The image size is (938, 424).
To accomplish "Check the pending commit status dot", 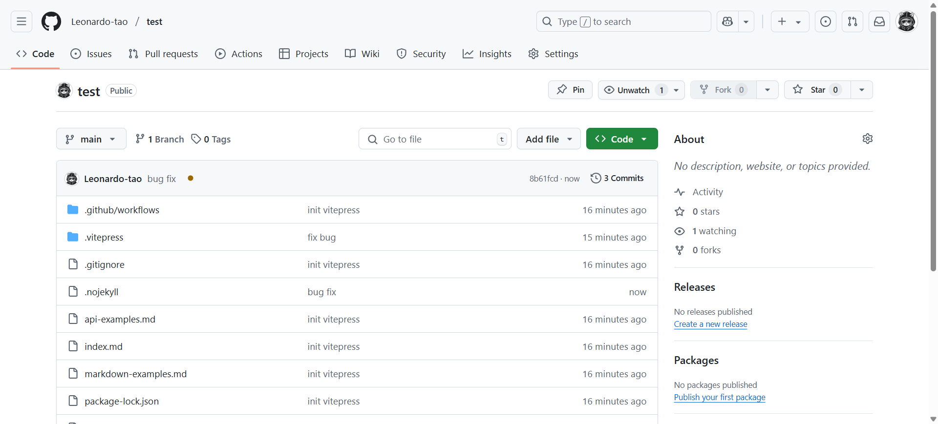I will tap(191, 178).
